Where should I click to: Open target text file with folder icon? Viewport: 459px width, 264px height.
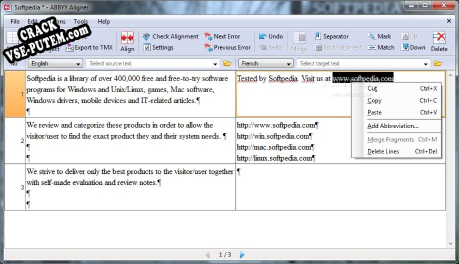pos(437,63)
